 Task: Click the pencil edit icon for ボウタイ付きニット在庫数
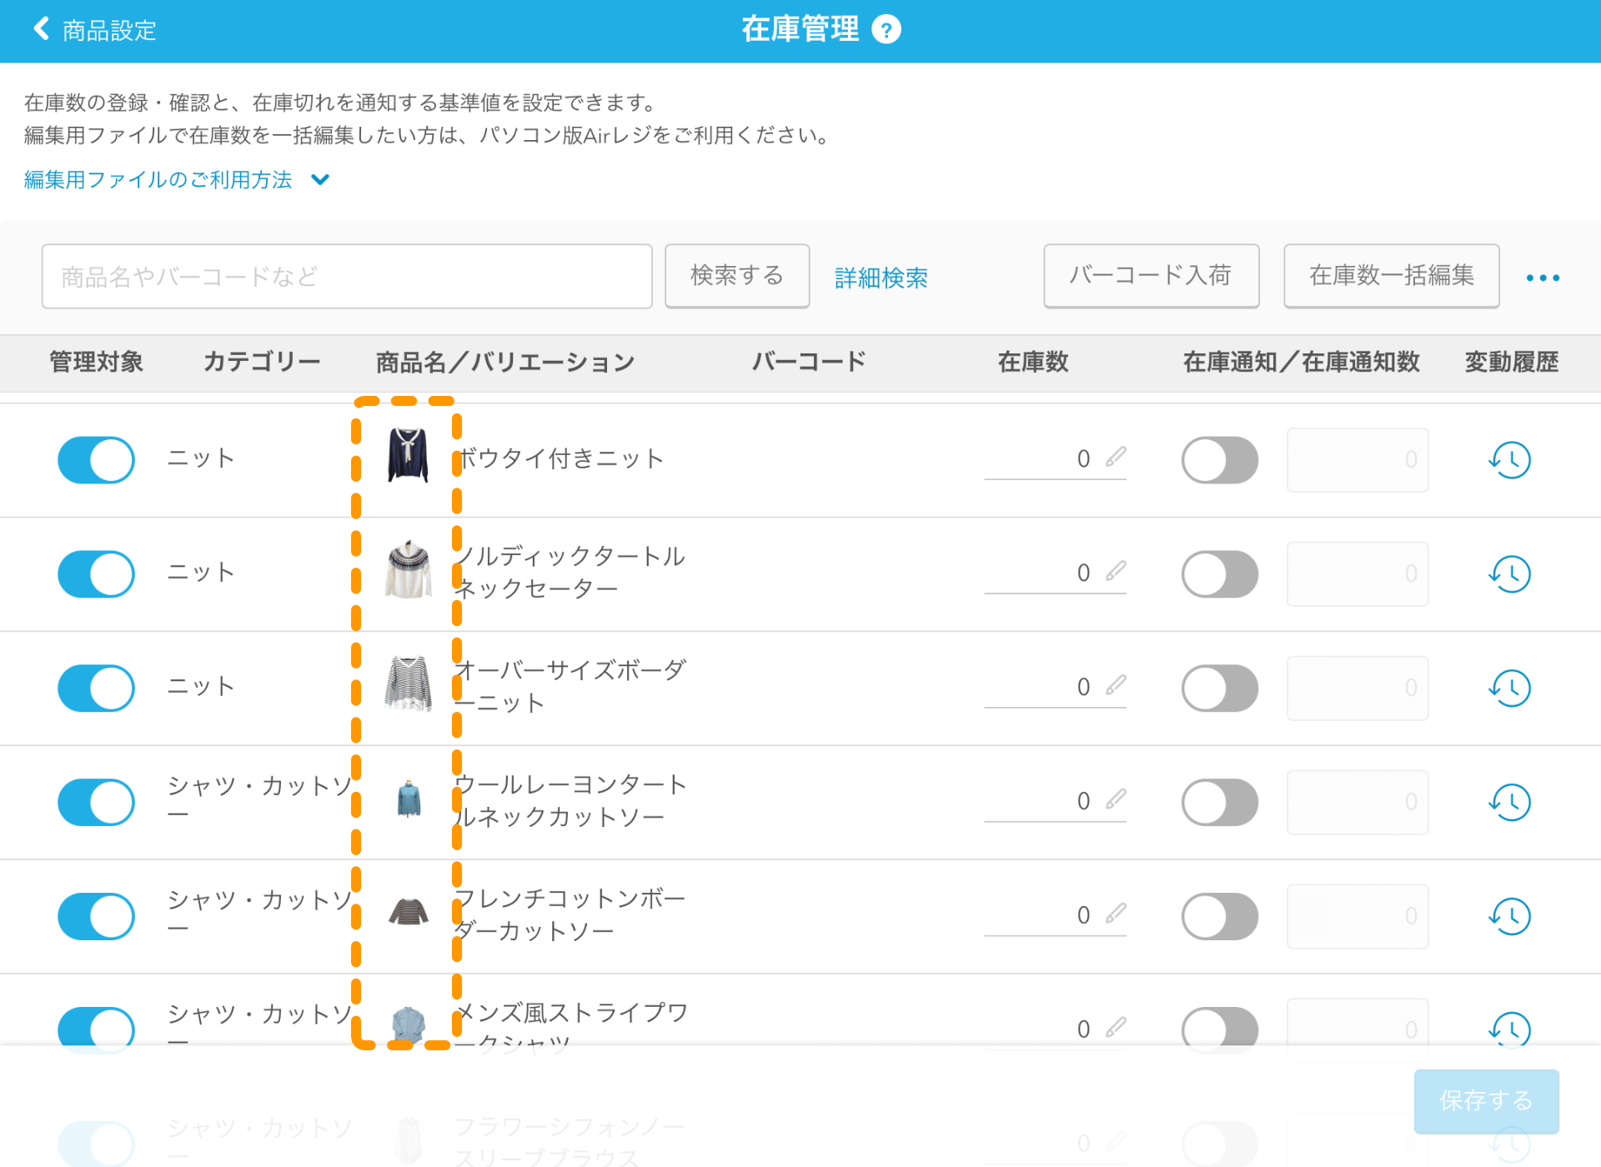point(1115,456)
